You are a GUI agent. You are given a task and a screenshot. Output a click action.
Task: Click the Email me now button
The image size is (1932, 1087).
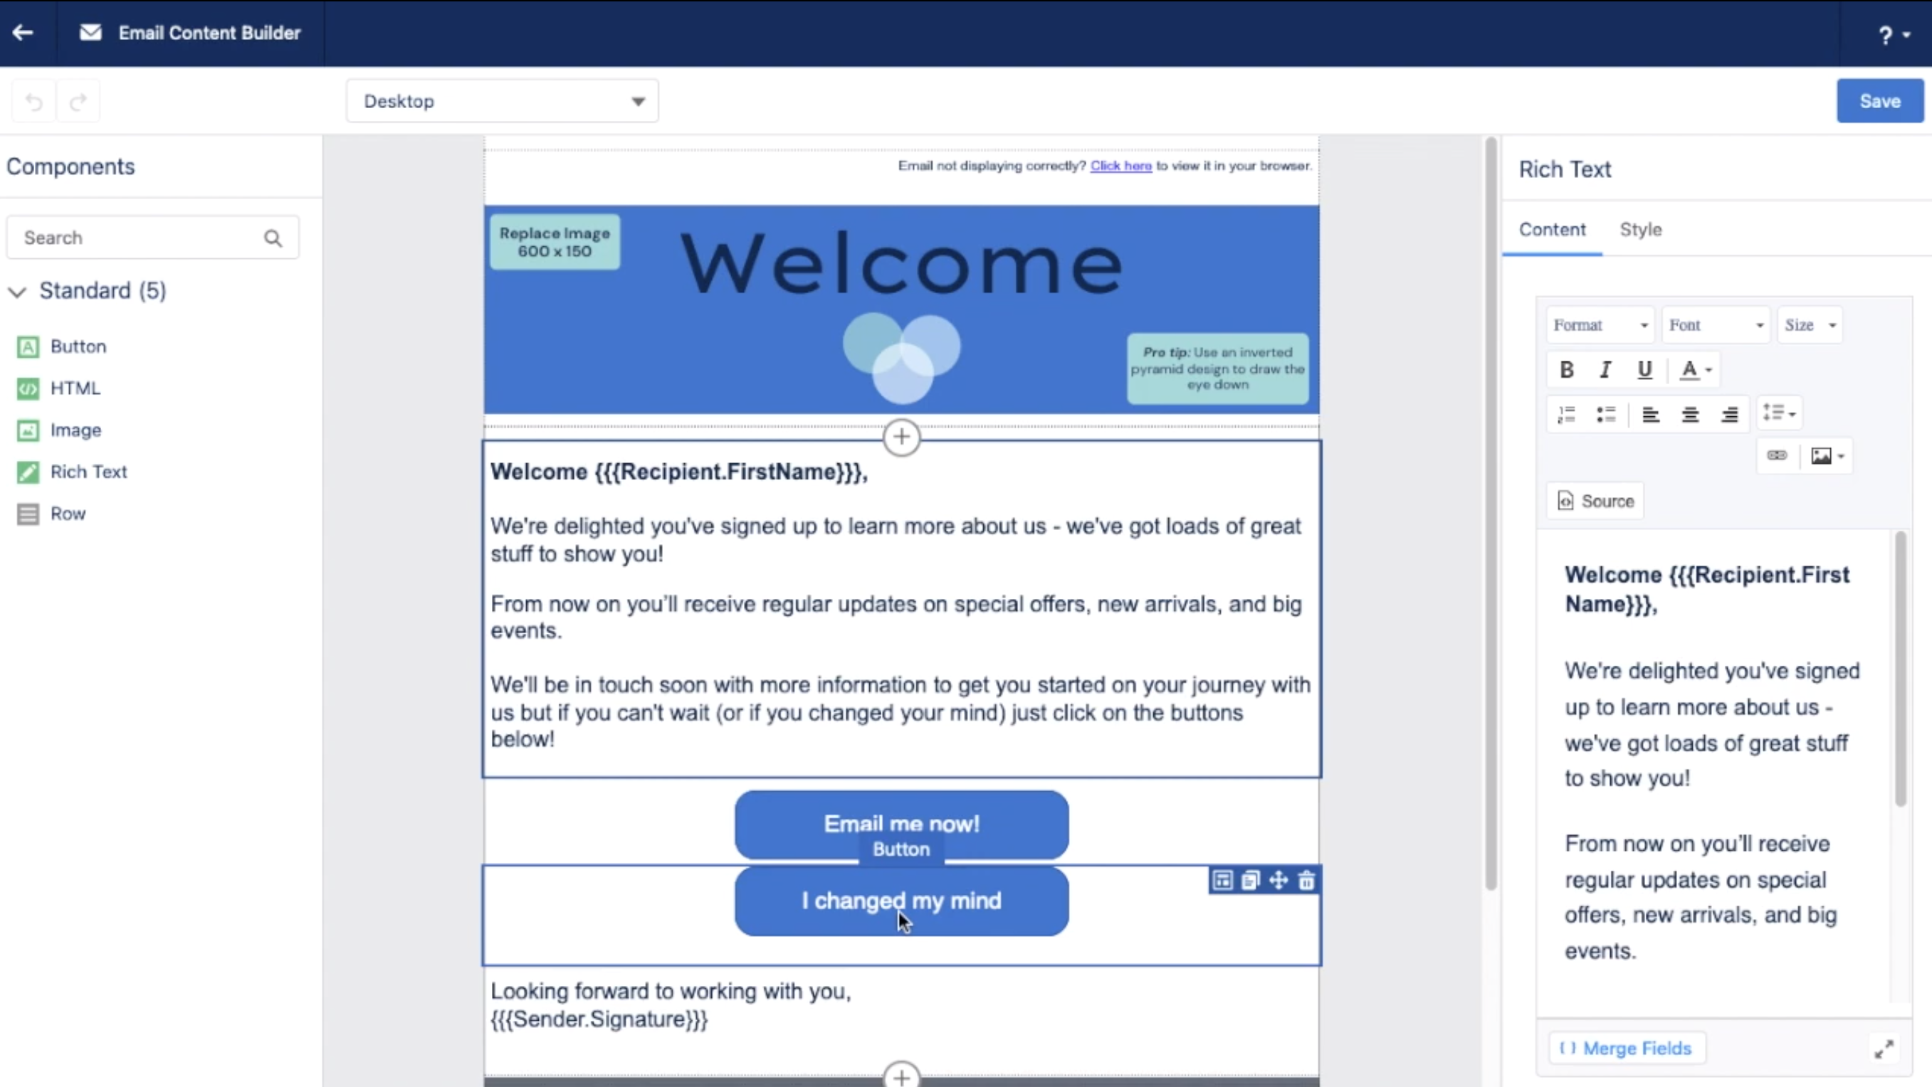tap(901, 824)
